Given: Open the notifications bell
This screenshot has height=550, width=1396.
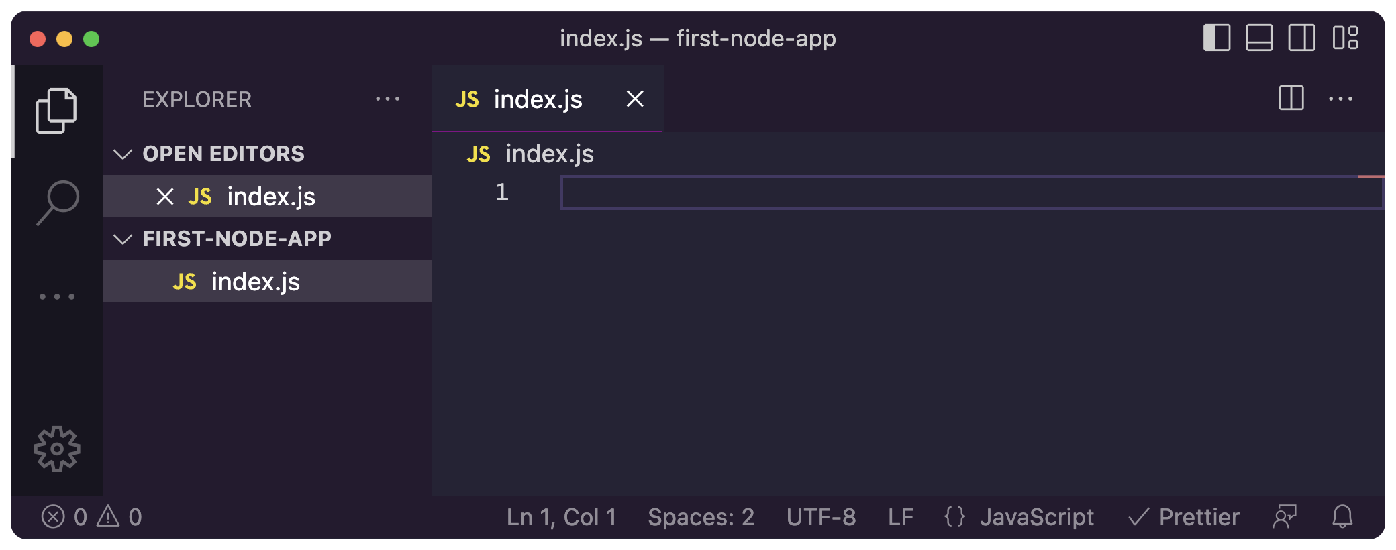Looking at the screenshot, I should (1342, 516).
